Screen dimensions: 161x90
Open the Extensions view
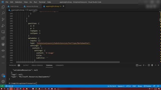[x=3, y=38]
